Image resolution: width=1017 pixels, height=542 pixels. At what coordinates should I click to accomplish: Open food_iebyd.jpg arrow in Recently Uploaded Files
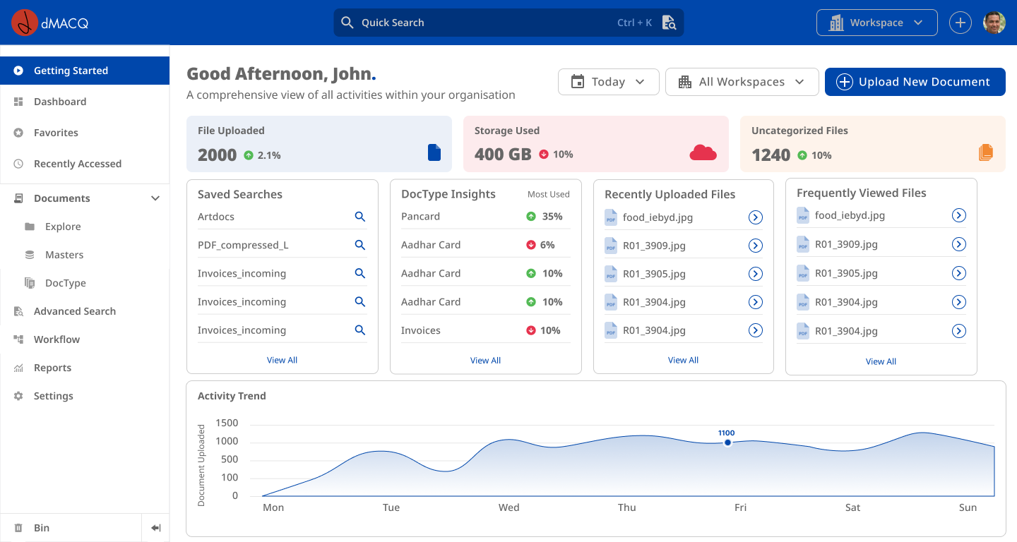[756, 217]
